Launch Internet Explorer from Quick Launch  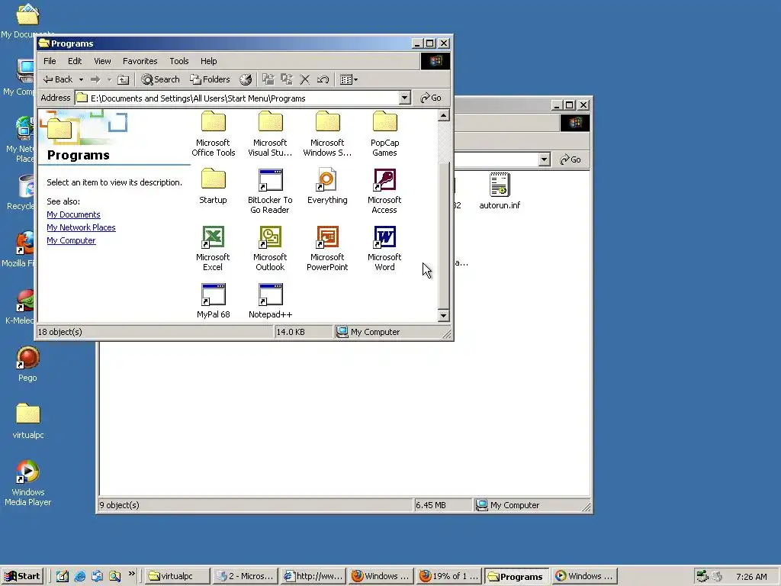tap(79, 576)
